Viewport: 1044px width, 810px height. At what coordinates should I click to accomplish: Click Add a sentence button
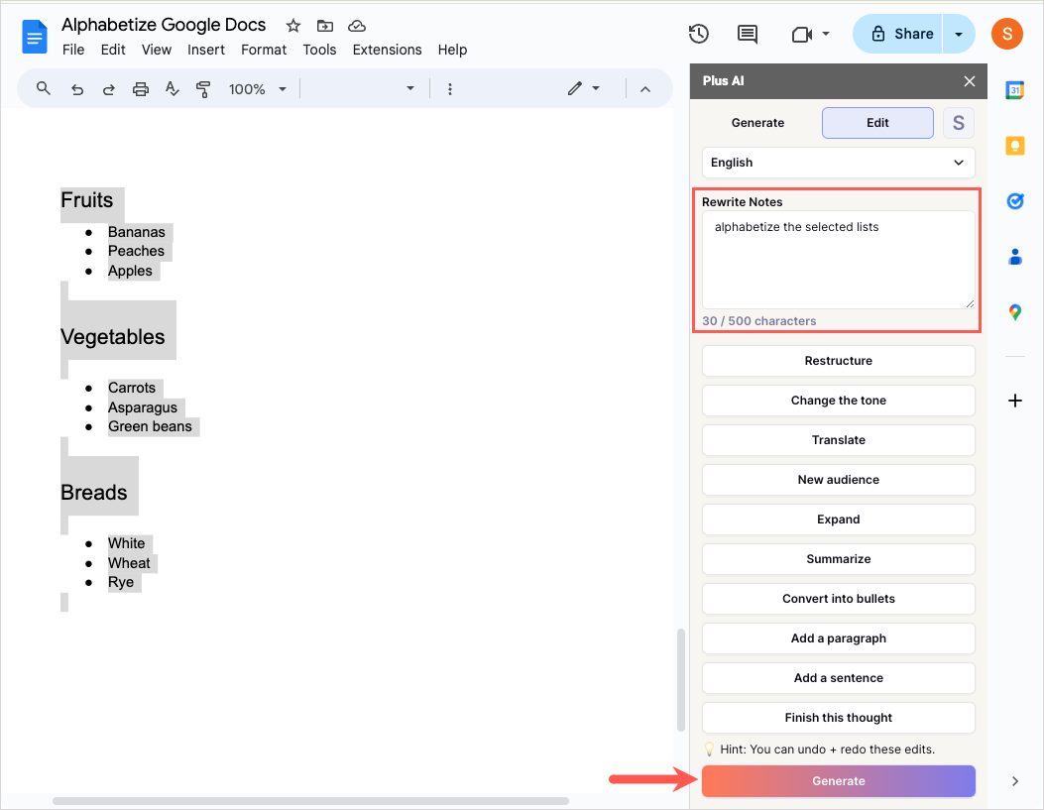coord(838,678)
